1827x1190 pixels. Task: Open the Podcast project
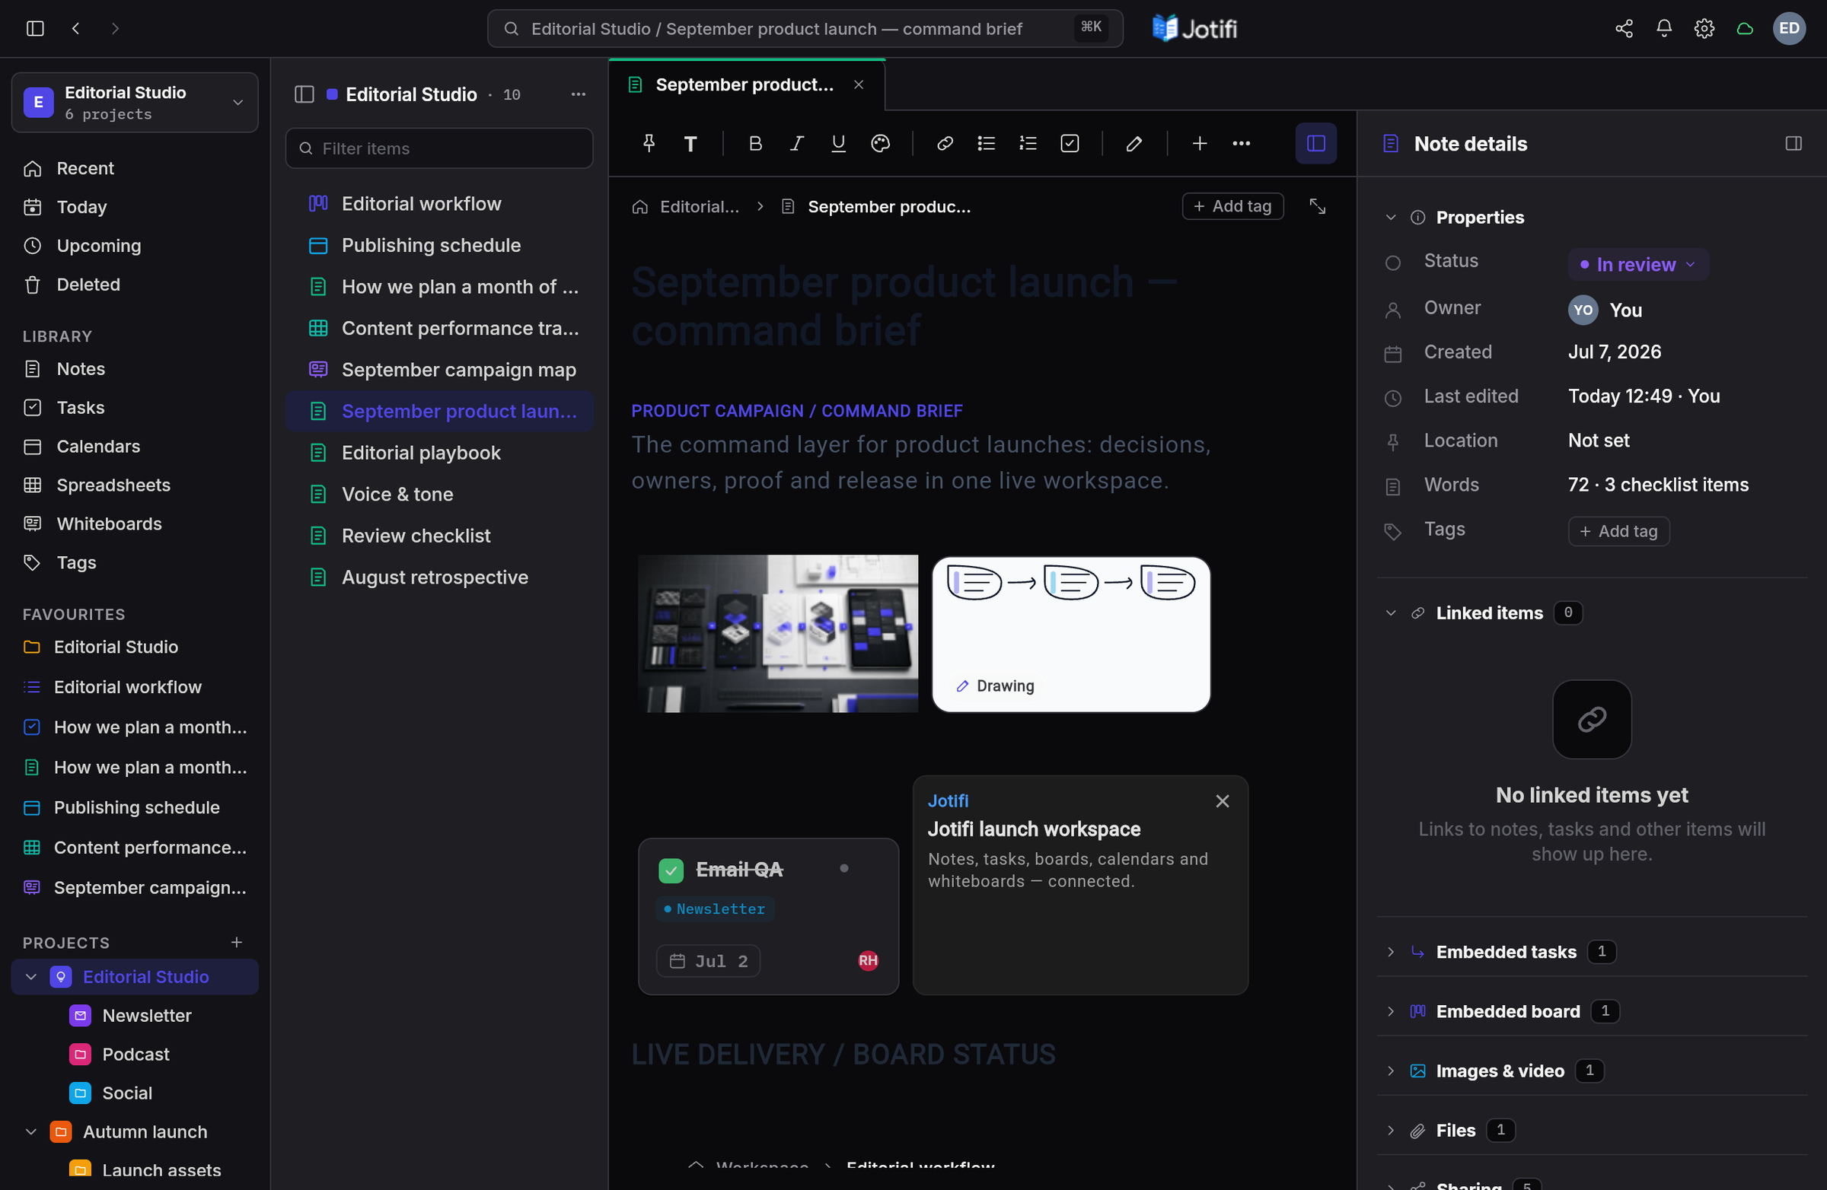(x=134, y=1055)
